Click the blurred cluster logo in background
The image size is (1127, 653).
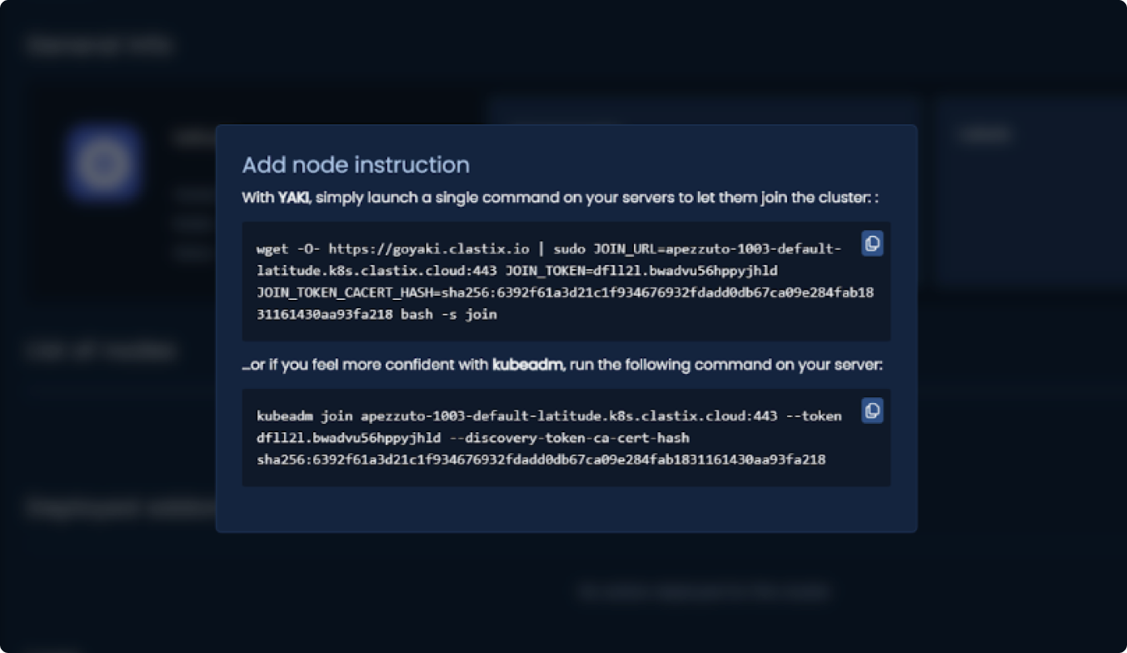click(103, 162)
